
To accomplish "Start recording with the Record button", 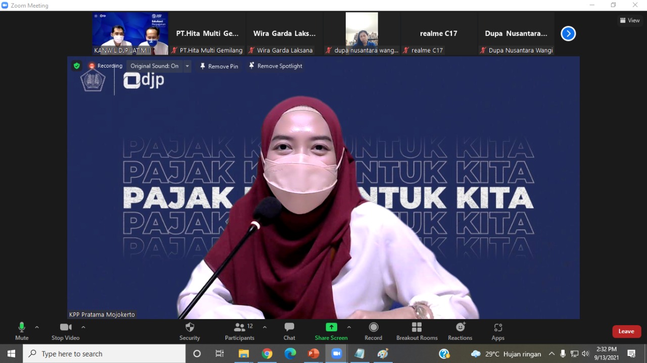I will (x=373, y=331).
